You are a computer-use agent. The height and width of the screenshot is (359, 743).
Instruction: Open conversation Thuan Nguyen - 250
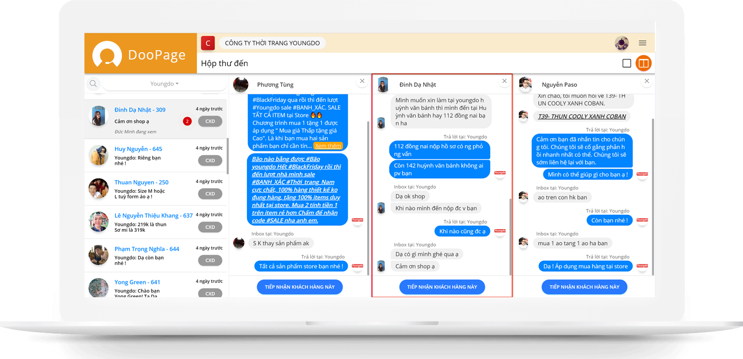point(156,188)
